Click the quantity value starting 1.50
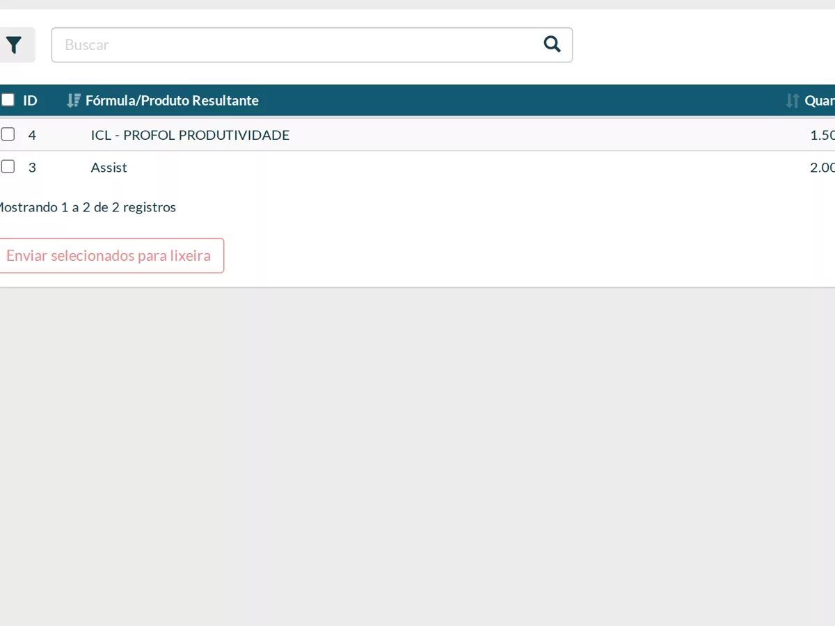The height and width of the screenshot is (626, 835). 822,135
